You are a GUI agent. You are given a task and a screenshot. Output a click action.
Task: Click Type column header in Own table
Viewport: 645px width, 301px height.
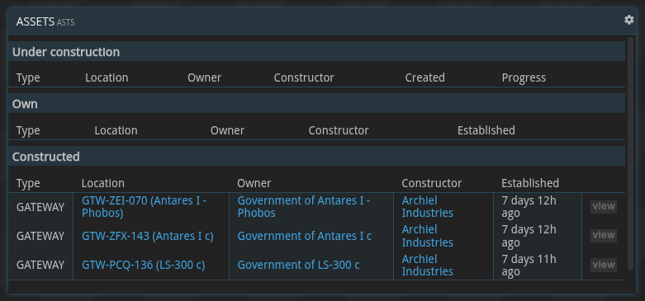[28, 130]
